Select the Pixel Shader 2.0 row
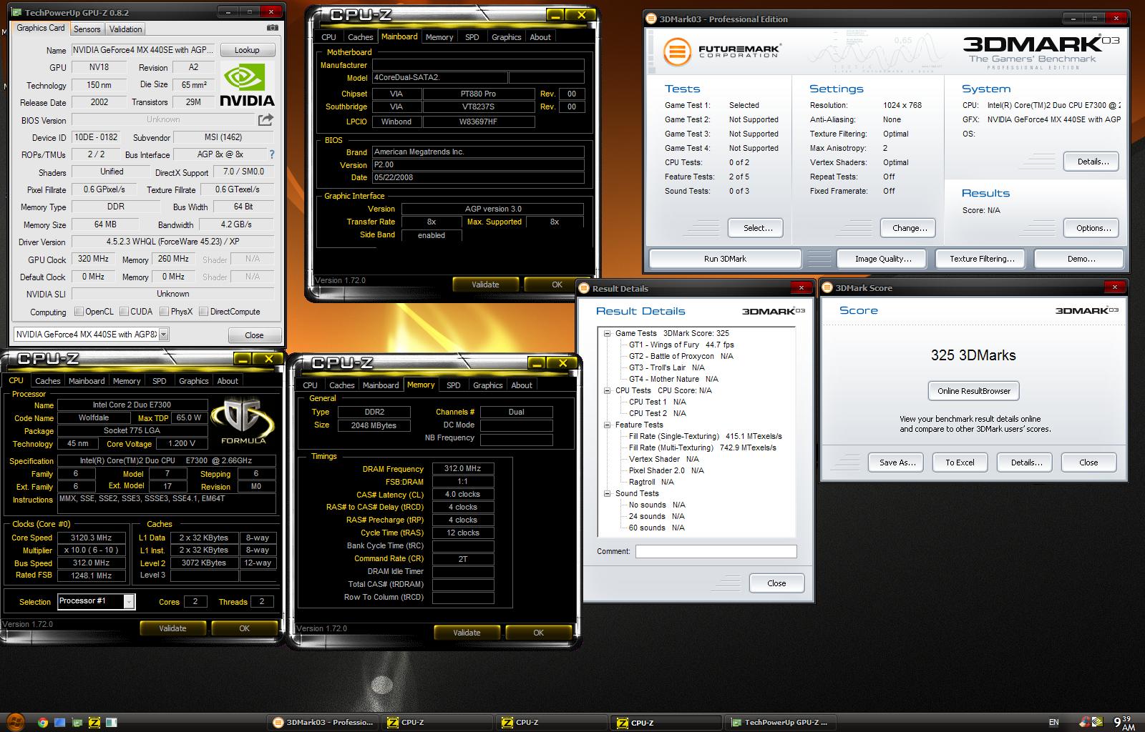This screenshot has height=732, width=1145. point(666,470)
